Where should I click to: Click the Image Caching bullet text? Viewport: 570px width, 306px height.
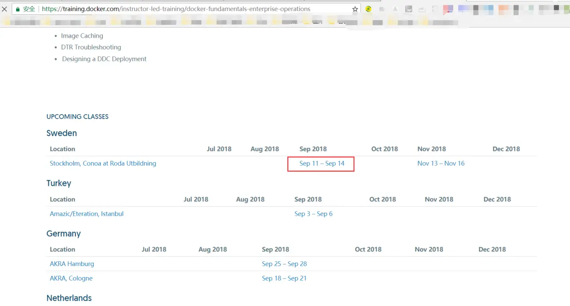pos(82,36)
